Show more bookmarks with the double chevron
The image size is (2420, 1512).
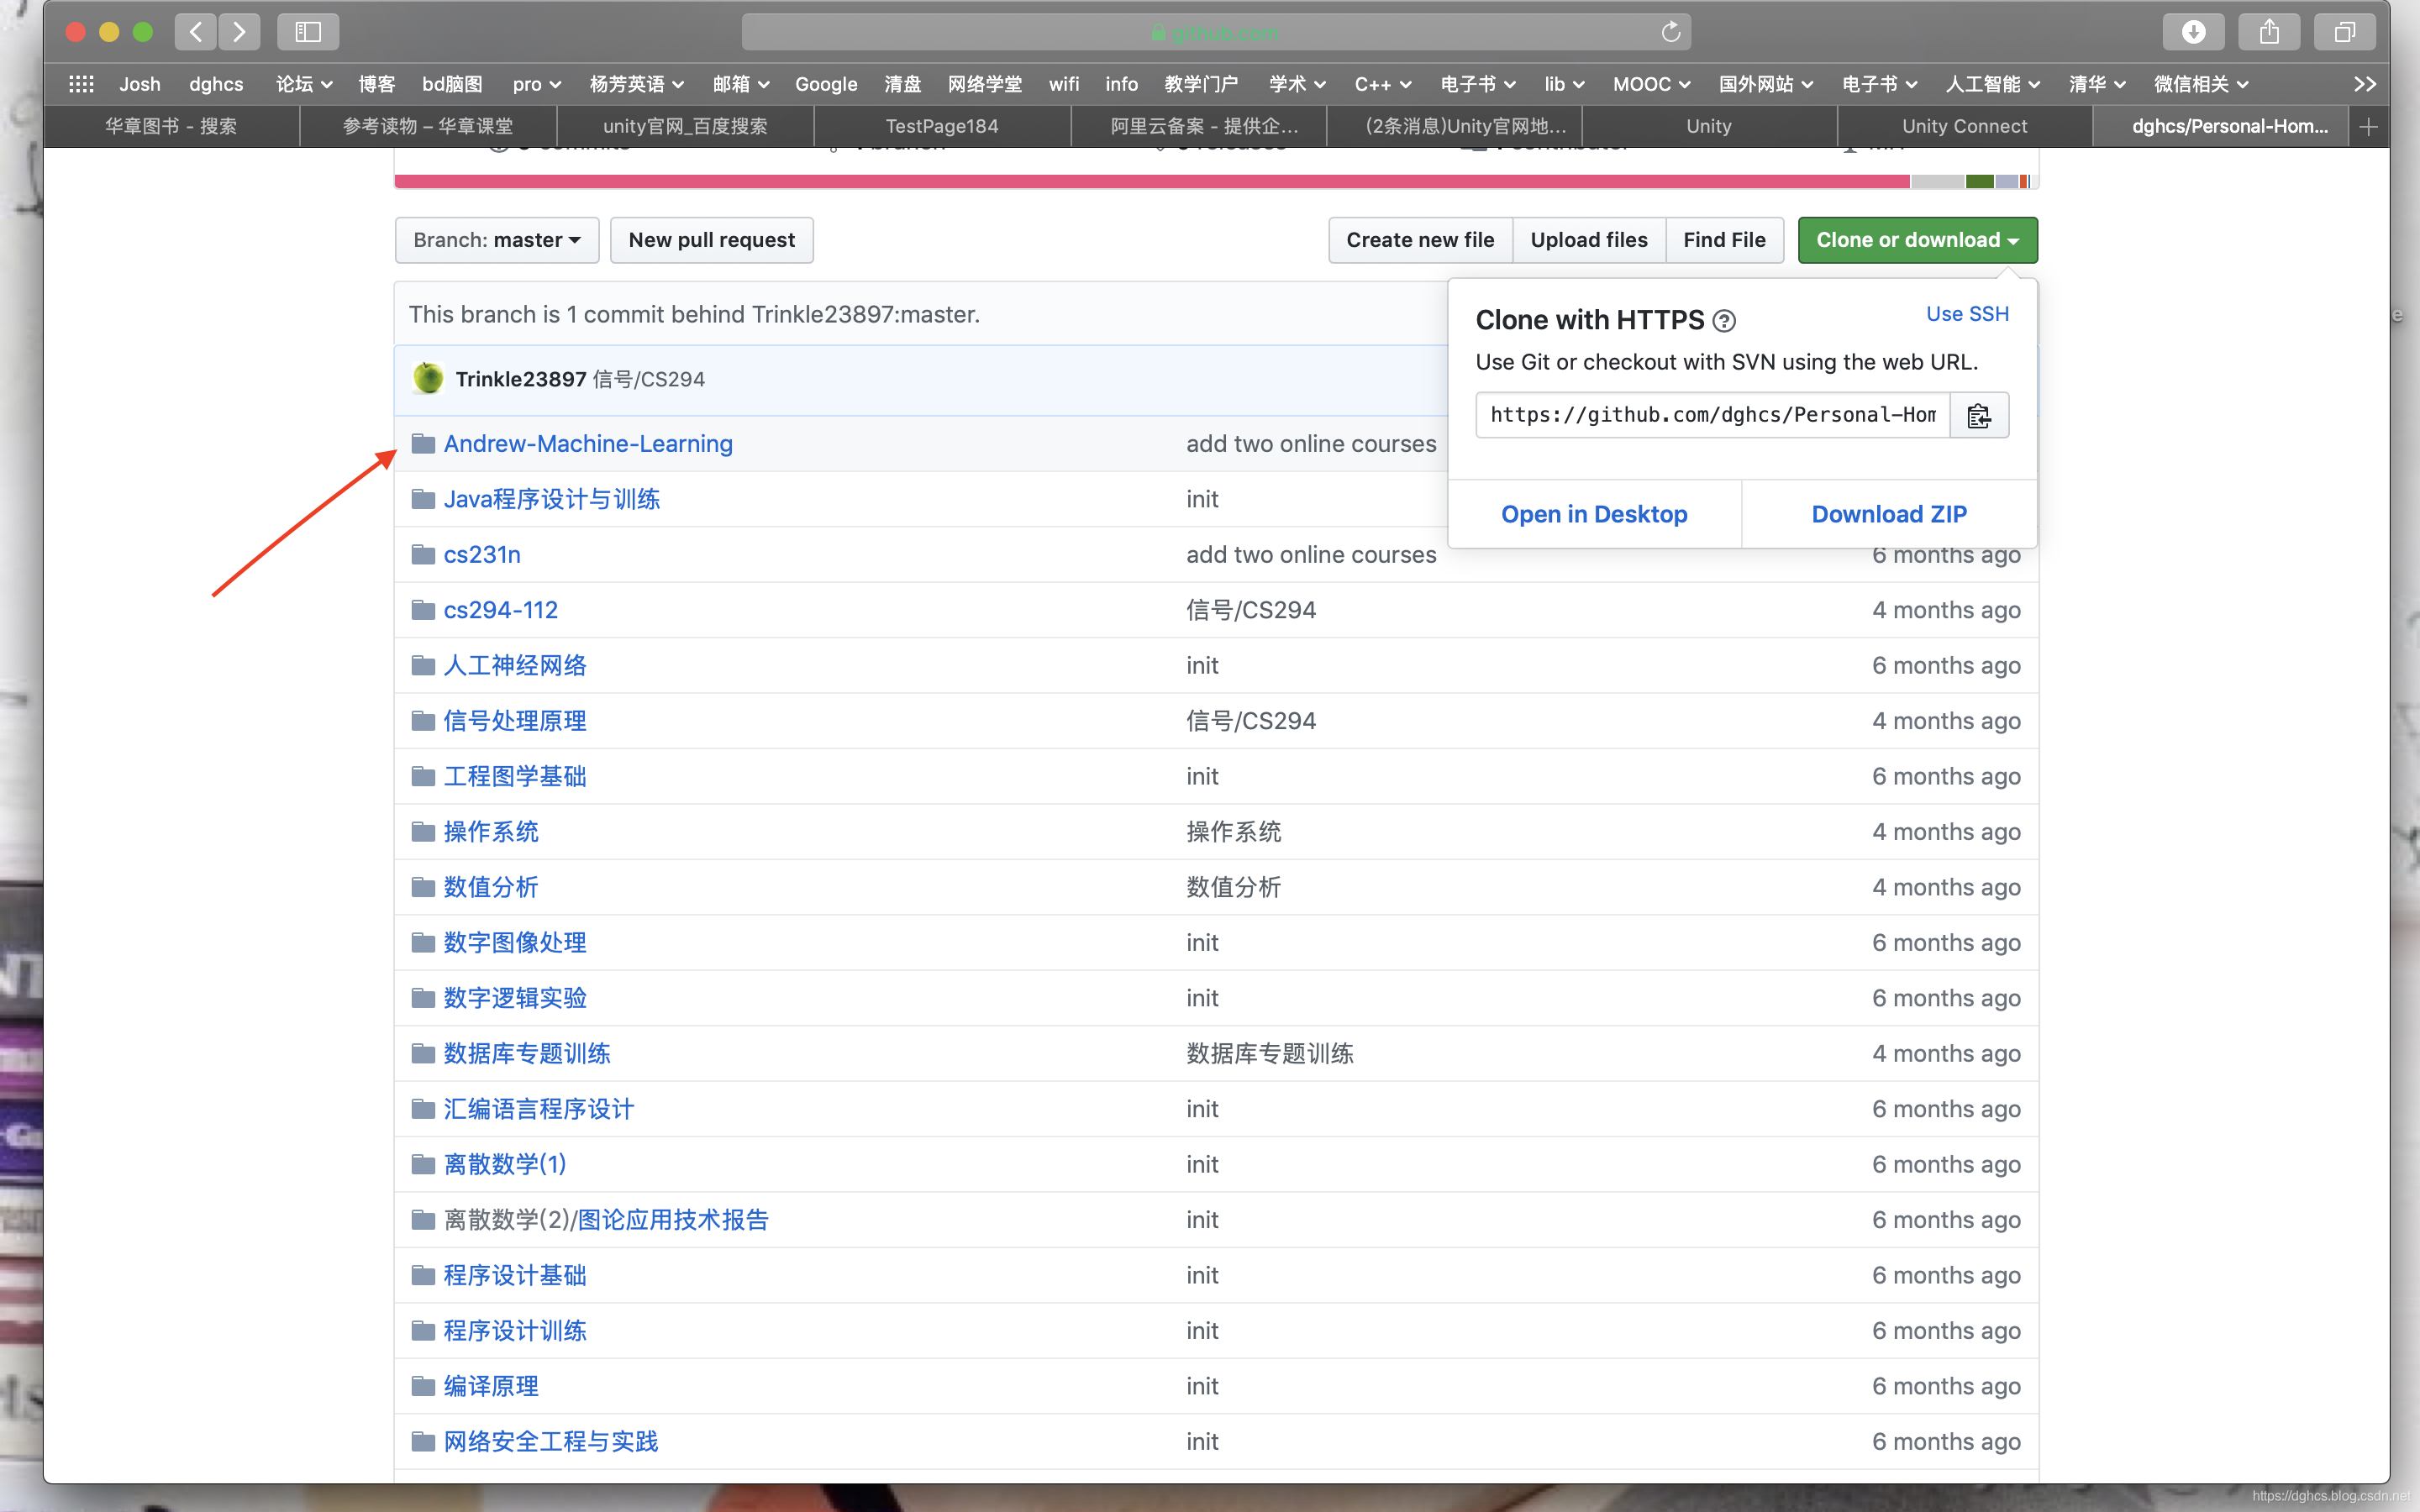point(2364,84)
